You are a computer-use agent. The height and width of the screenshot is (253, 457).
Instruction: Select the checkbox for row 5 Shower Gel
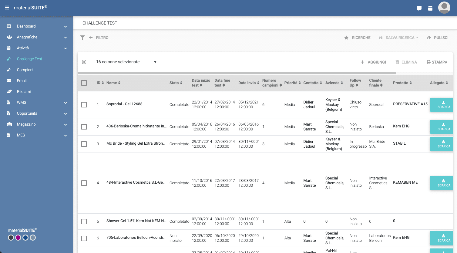[84, 222]
